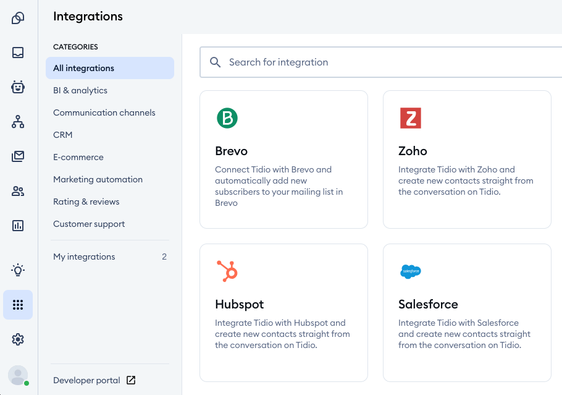Open the Developer portal link
Screen dimensions: 562x395
tap(86, 380)
